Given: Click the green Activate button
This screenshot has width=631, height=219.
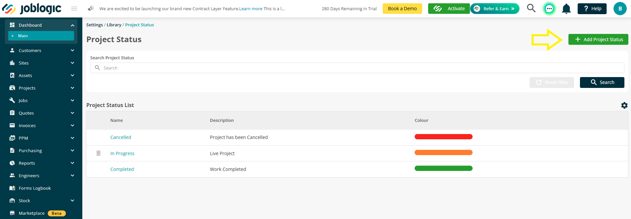Looking at the screenshot, I should (449, 9).
